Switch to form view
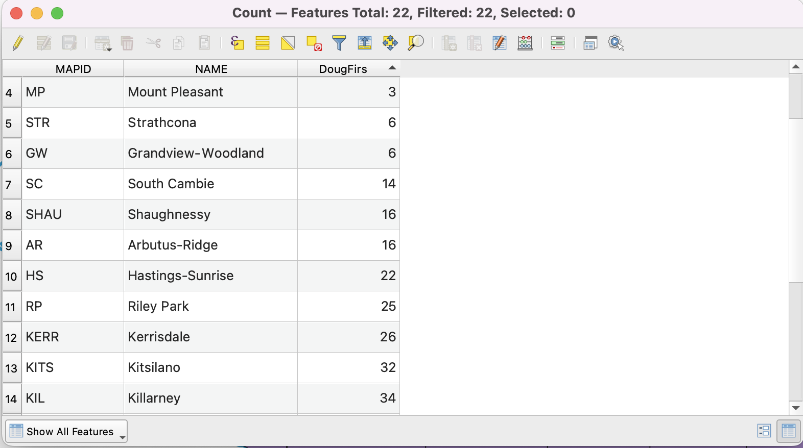This screenshot has height=448, width=803. [764, 431]
